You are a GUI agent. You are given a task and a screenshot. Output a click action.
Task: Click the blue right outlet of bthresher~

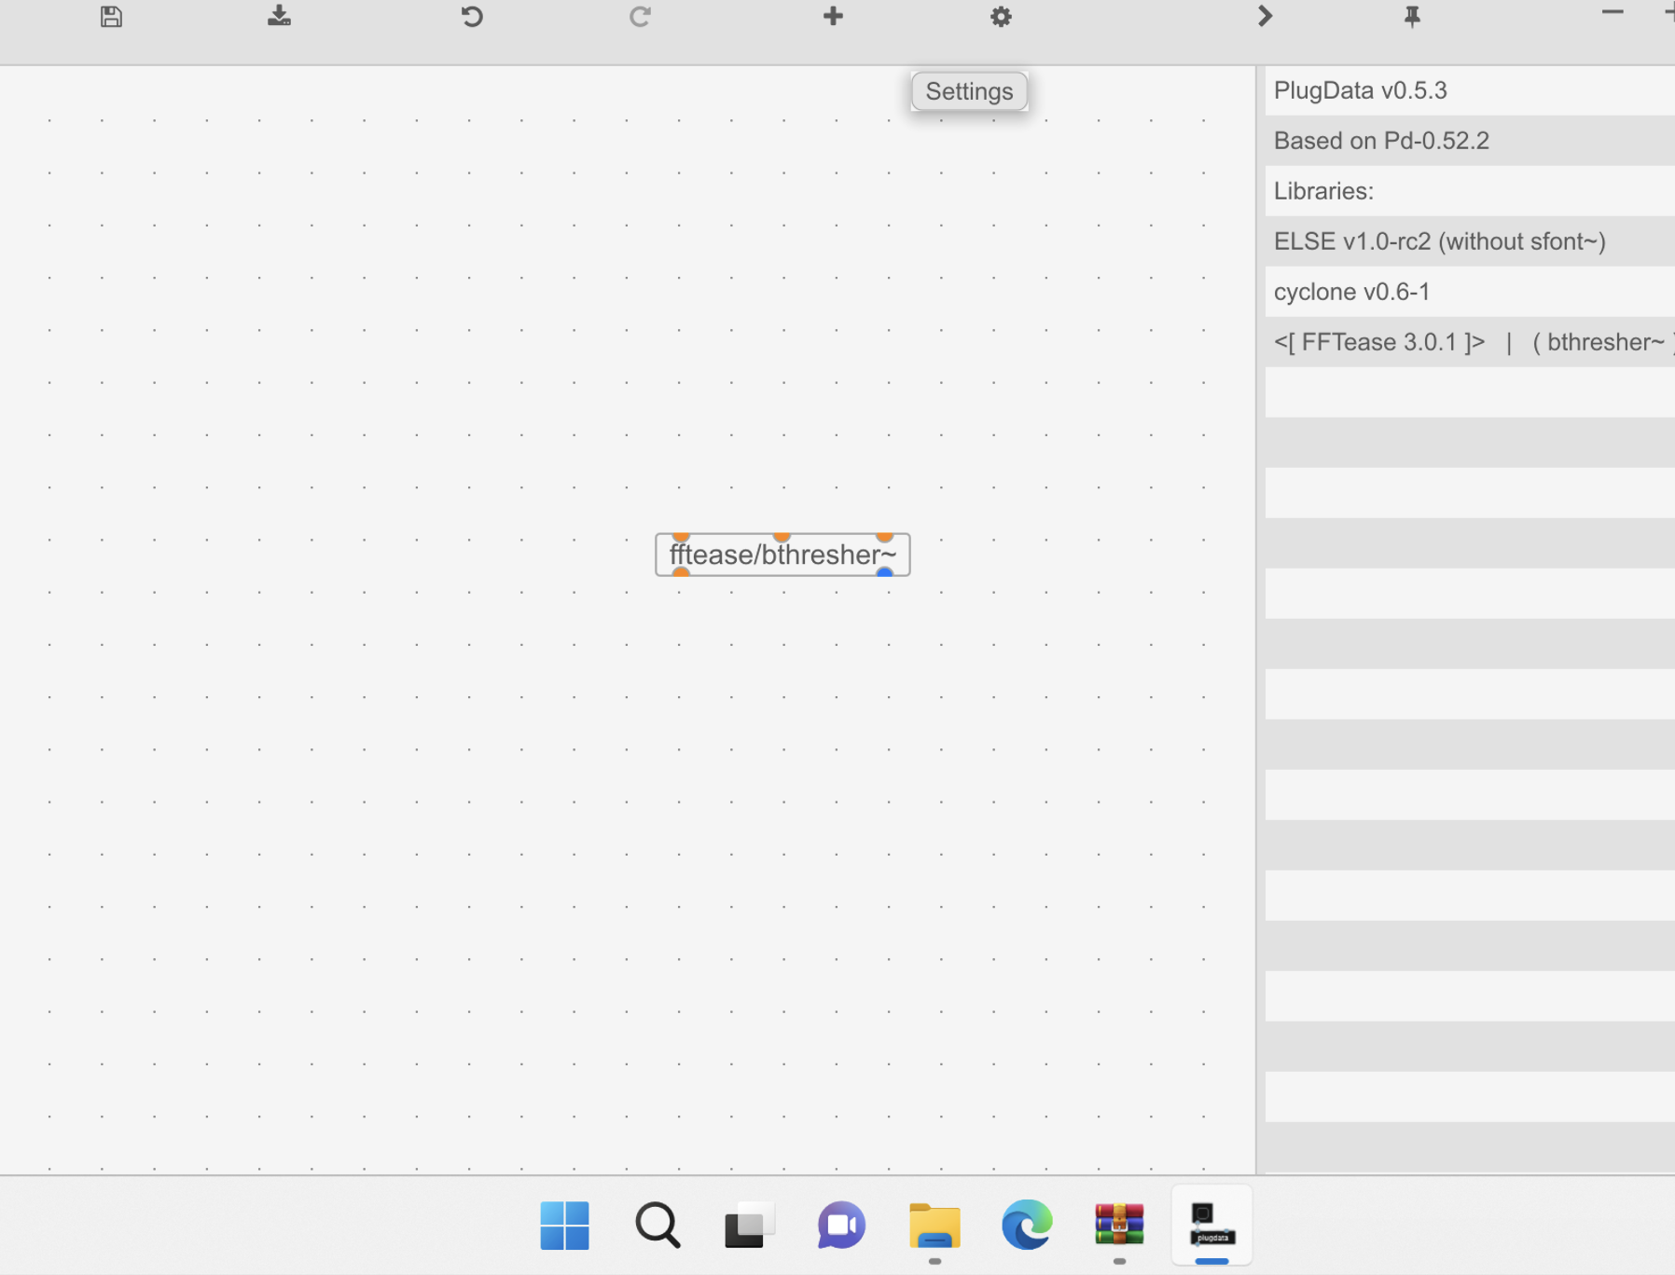coord(883,574)
